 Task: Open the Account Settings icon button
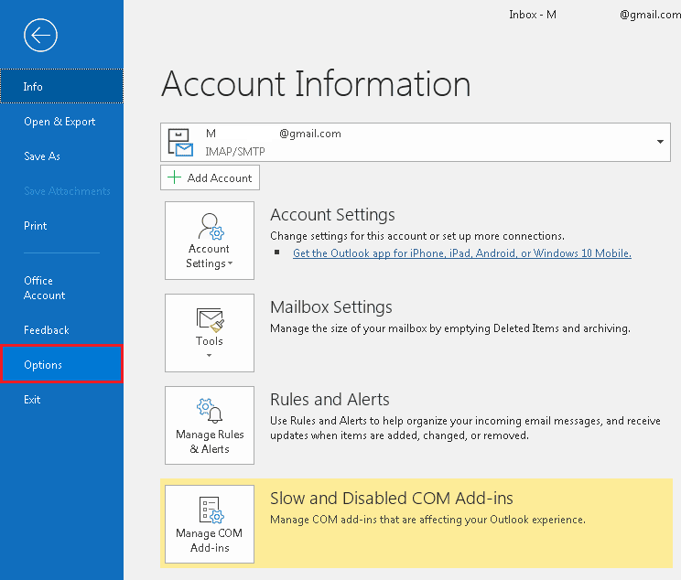[210, 241]
